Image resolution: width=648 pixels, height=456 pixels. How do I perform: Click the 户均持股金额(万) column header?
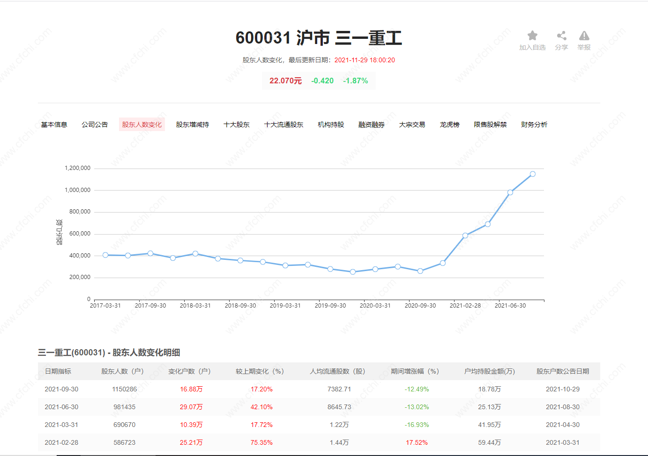click(490, 371)
